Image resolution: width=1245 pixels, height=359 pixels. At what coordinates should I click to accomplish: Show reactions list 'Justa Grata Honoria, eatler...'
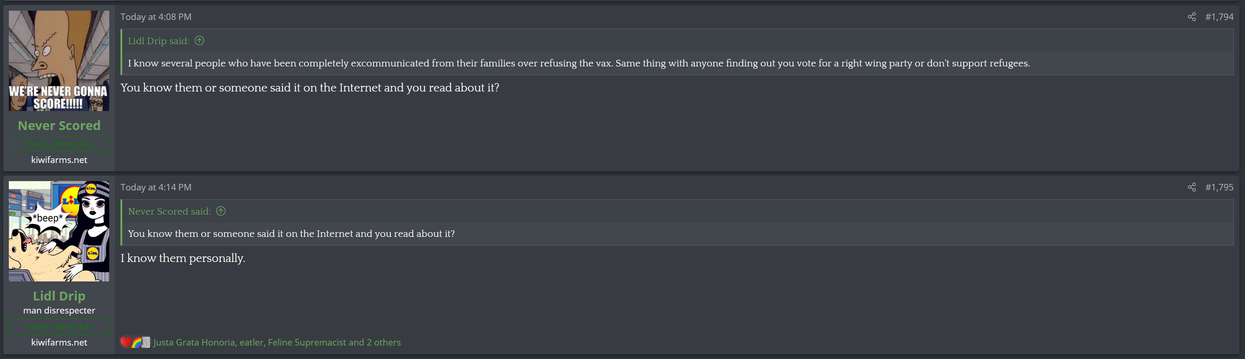tap(277, 342)
